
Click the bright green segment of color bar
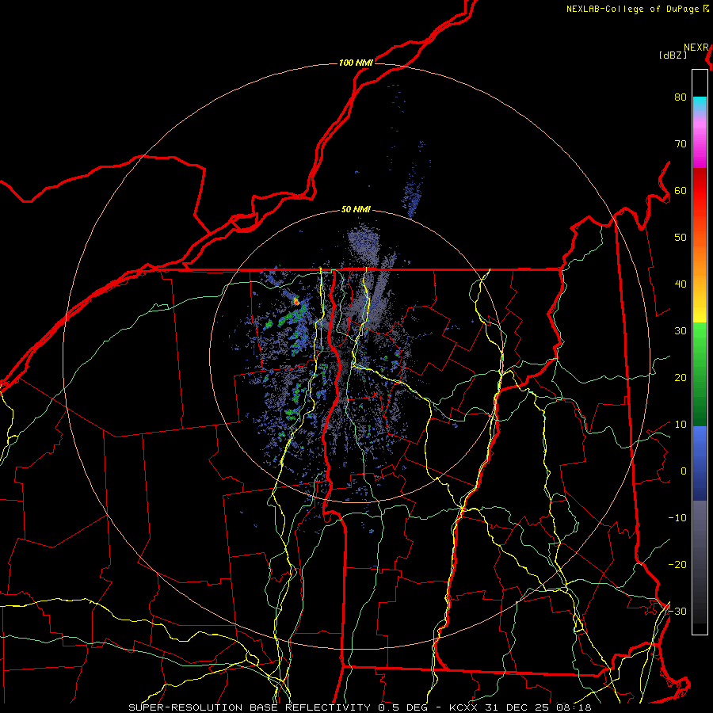(x=700, y=337)
